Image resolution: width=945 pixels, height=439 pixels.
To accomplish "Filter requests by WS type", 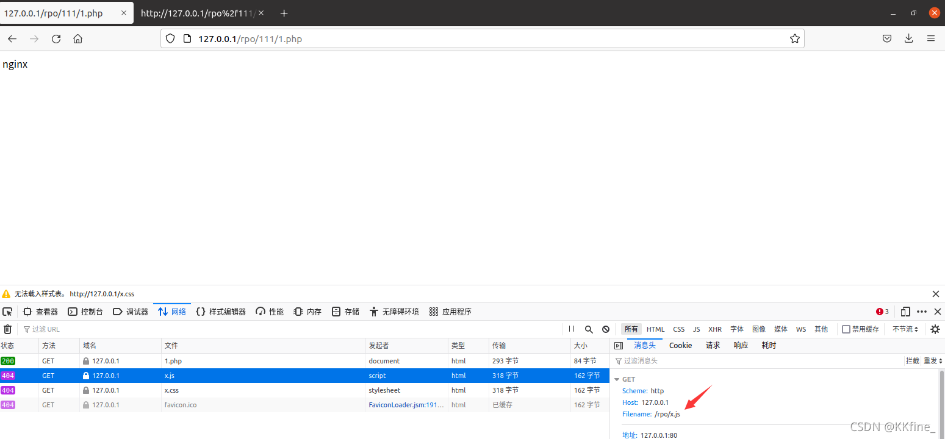I will [x=801, y=329].
